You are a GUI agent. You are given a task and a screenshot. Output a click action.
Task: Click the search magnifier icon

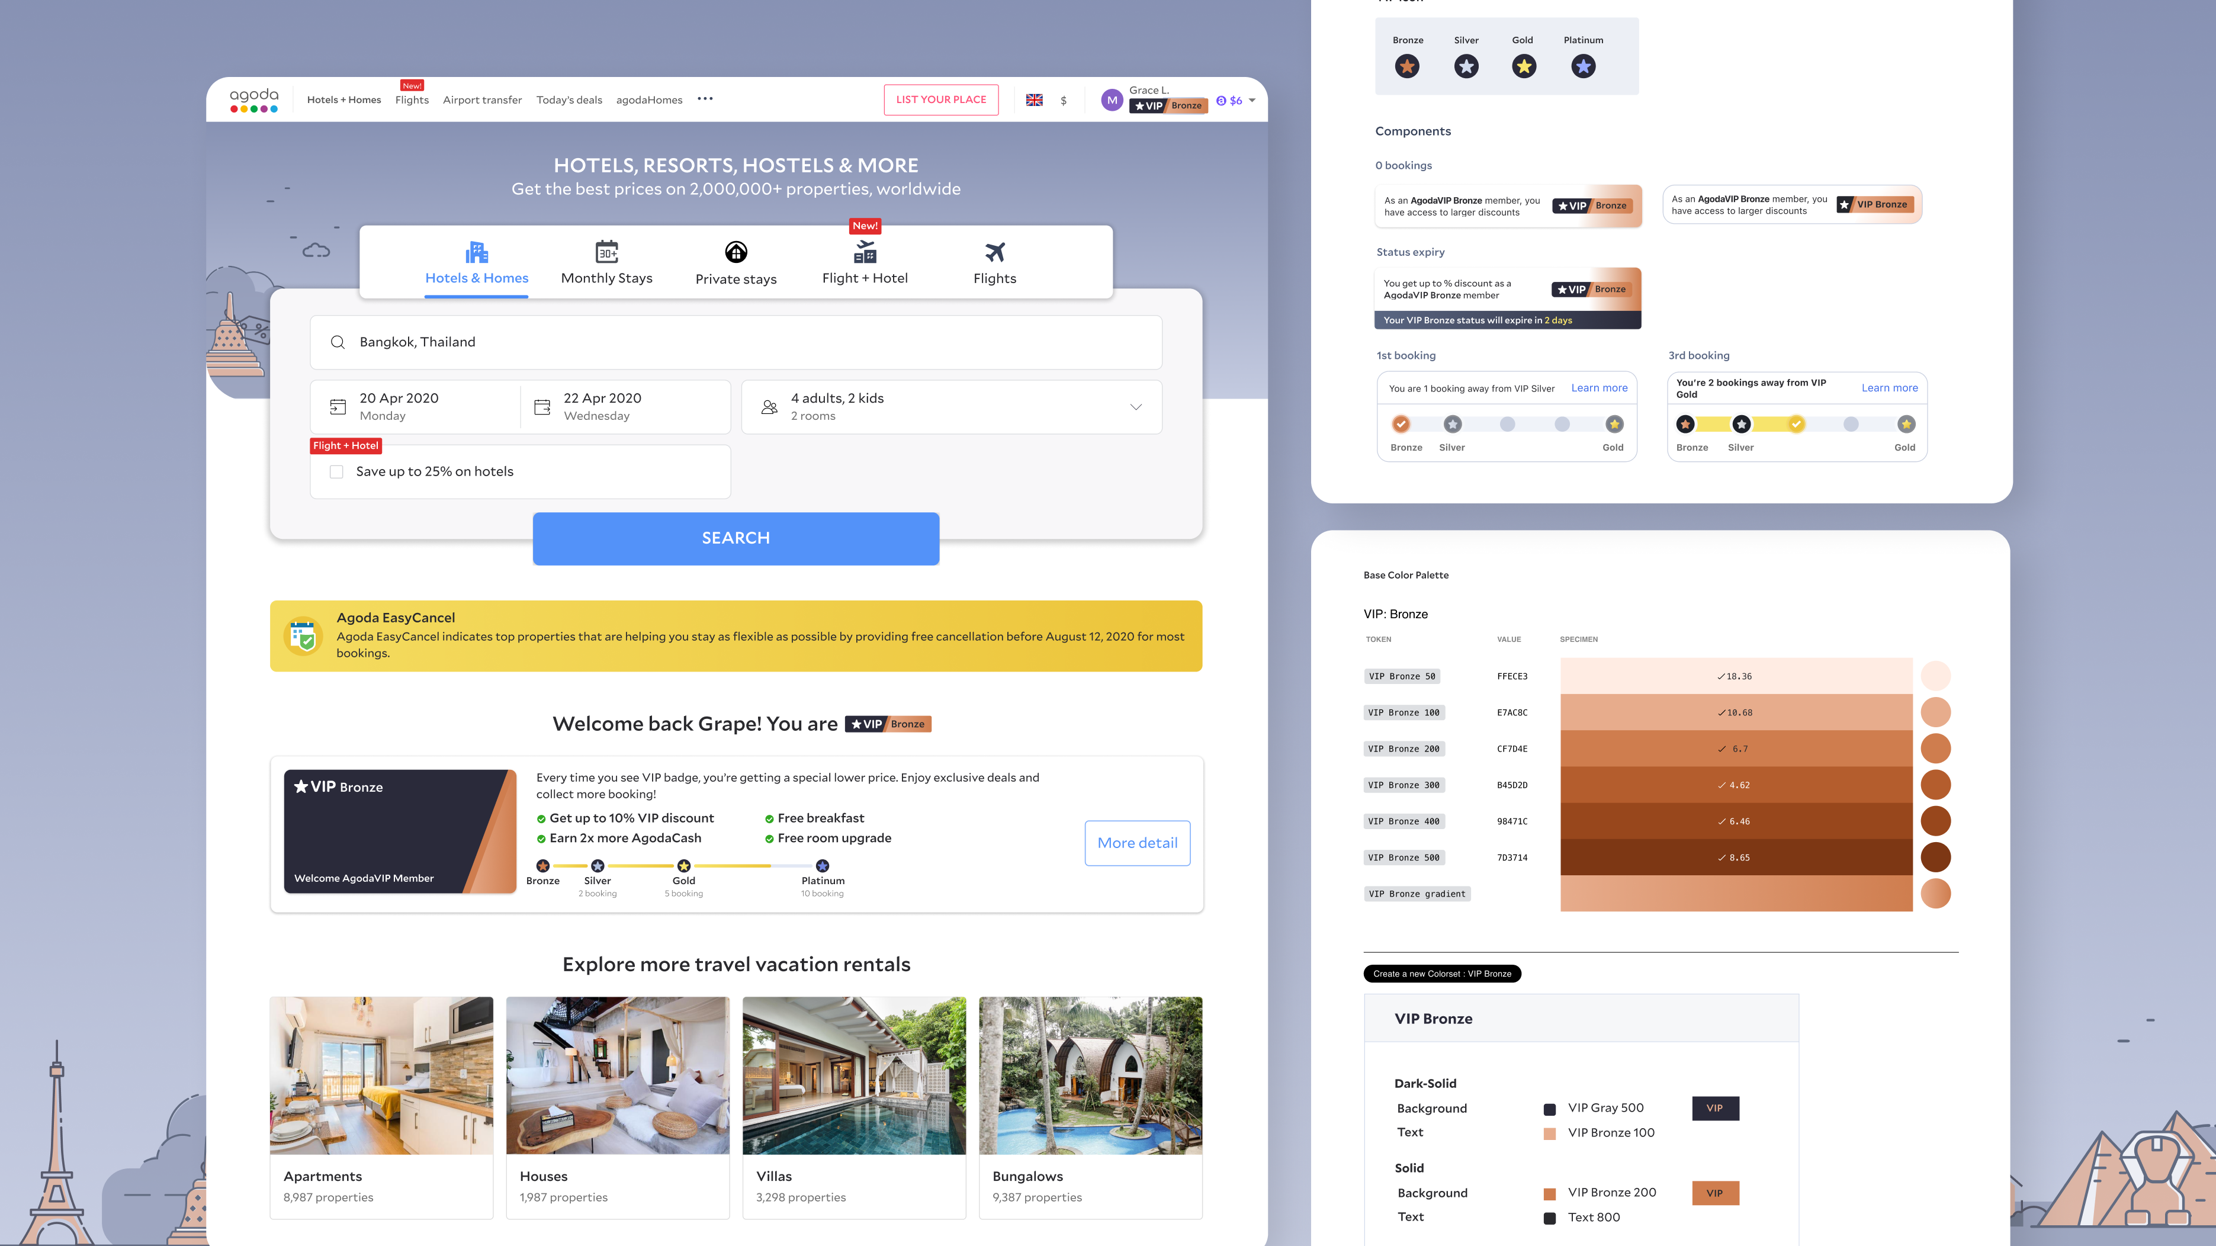(x=338, y=342)
